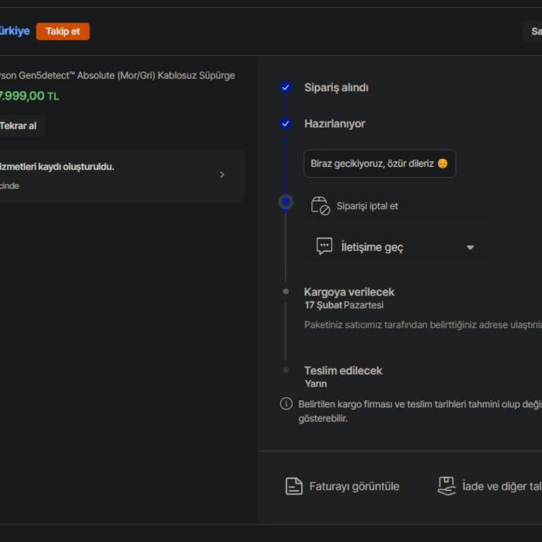Click the Paketiniz satıcımız tarafından description
Viewport: 542px width, 542px height.
[x=423, y=325]
